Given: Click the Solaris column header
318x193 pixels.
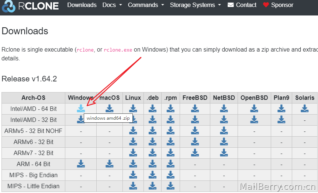Looking at the screenshot, I should point(305,98).
